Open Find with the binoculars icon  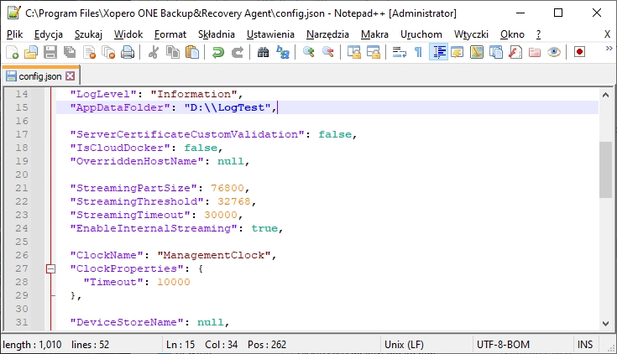(x=264, y=52)
